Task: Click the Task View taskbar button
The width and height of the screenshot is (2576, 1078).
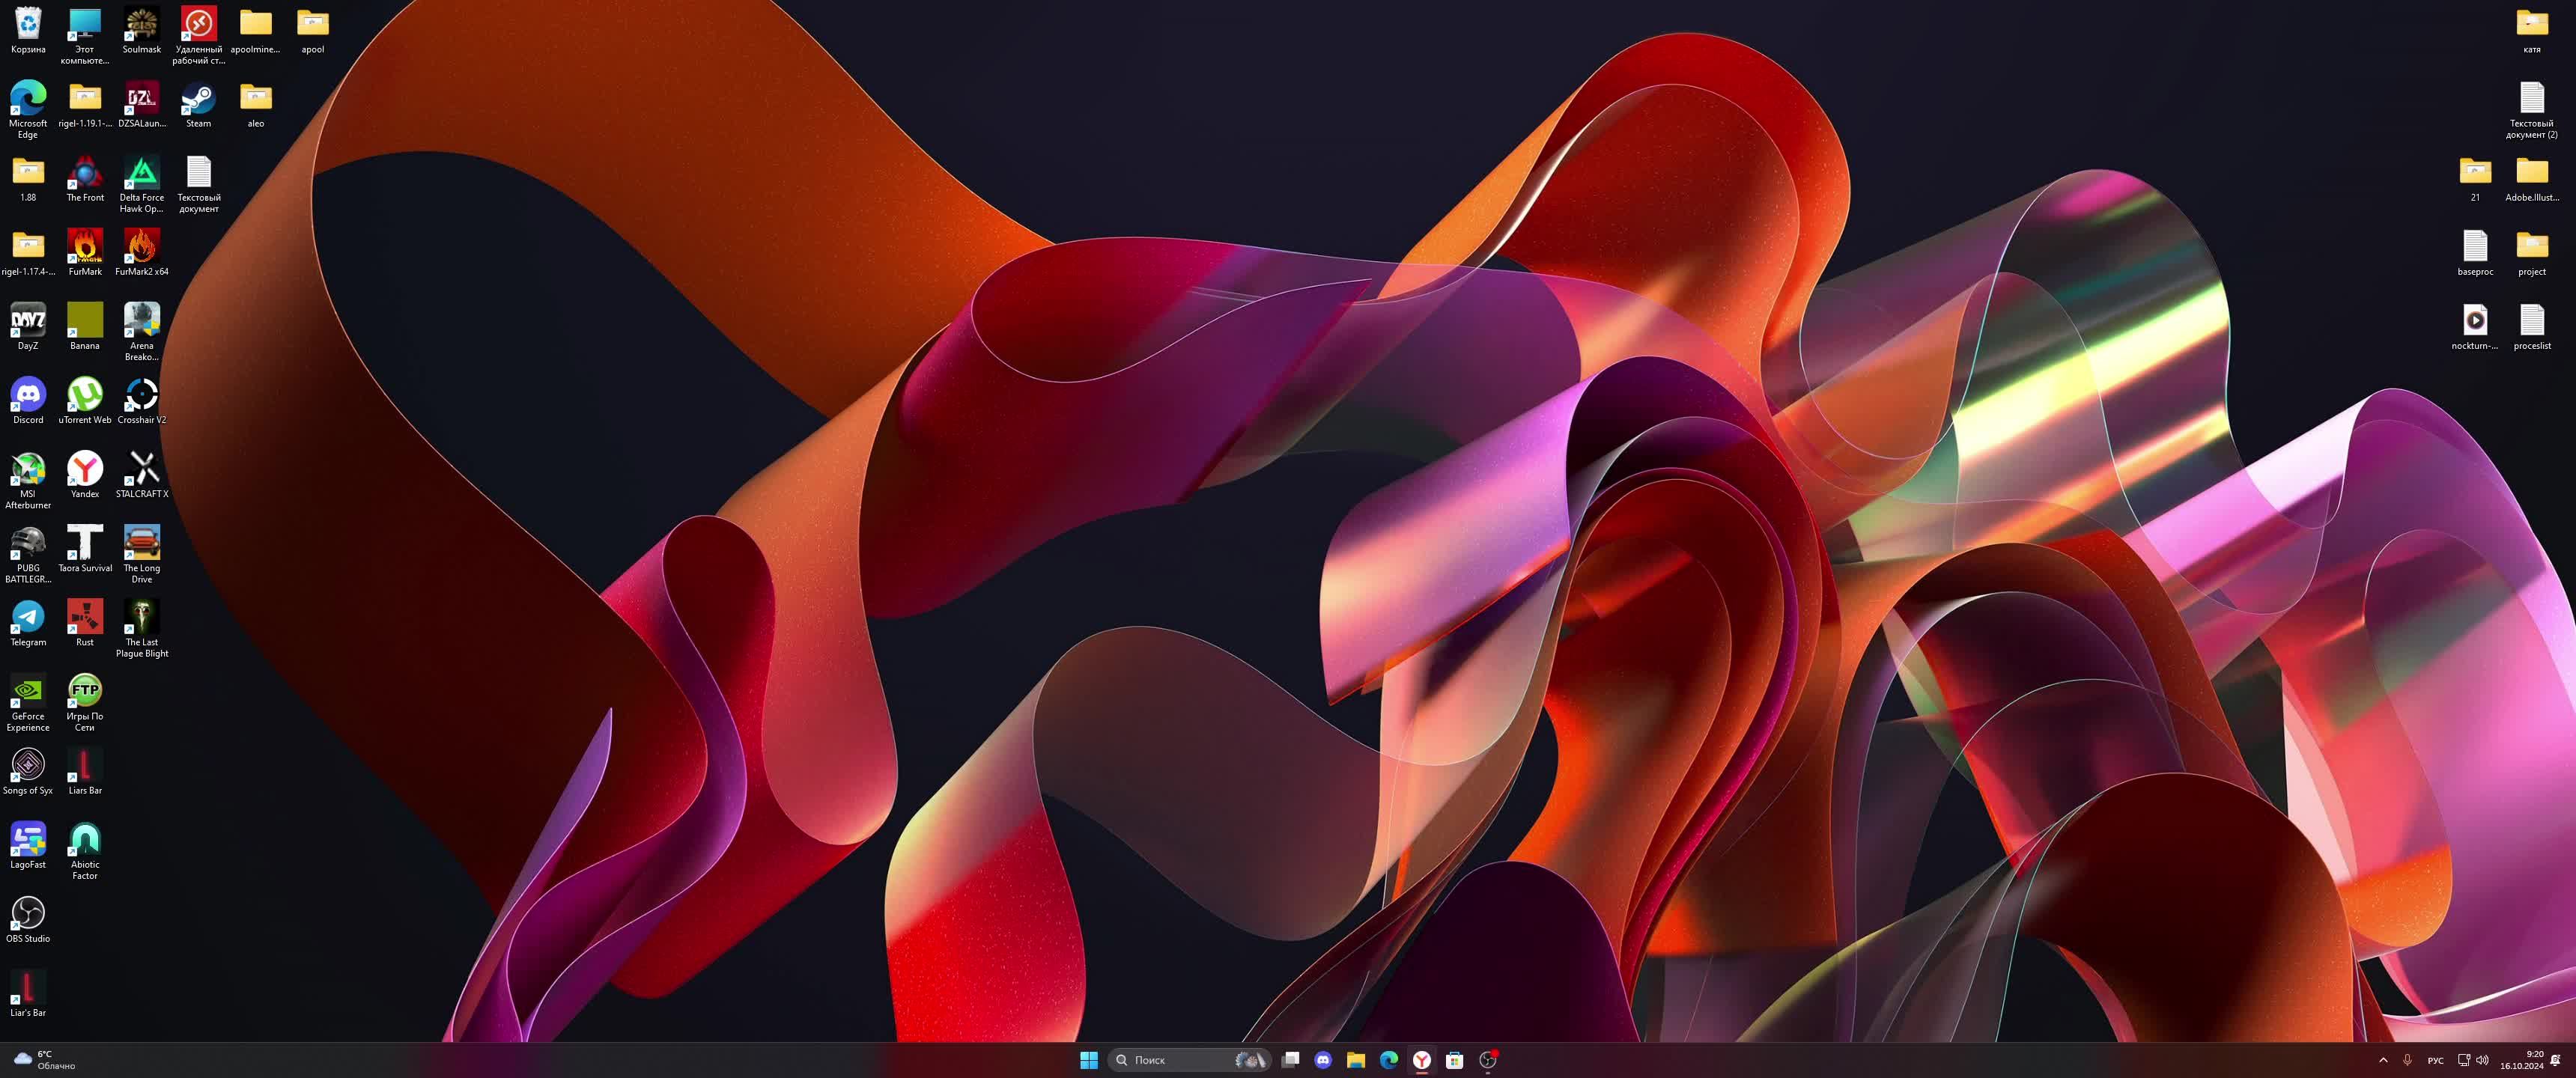Action: [1290, 1060]
